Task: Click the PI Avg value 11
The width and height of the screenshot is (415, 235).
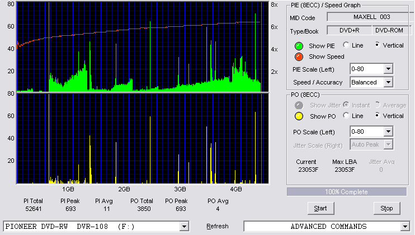Action: (107, 209)
